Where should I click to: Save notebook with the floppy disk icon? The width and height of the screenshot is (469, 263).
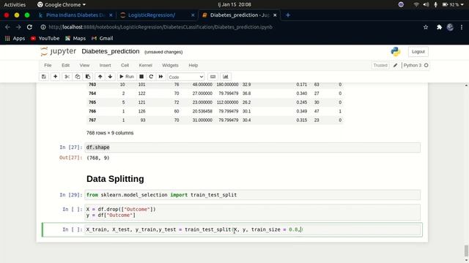[44, 77]
